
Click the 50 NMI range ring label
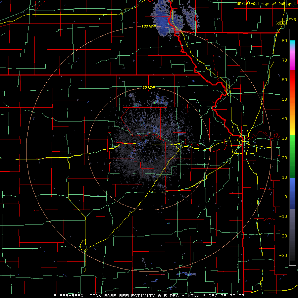[x=149, y=88]
